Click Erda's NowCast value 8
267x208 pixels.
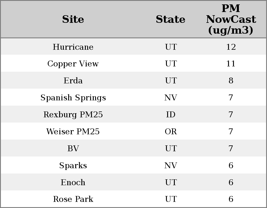[x=231, y=81]
